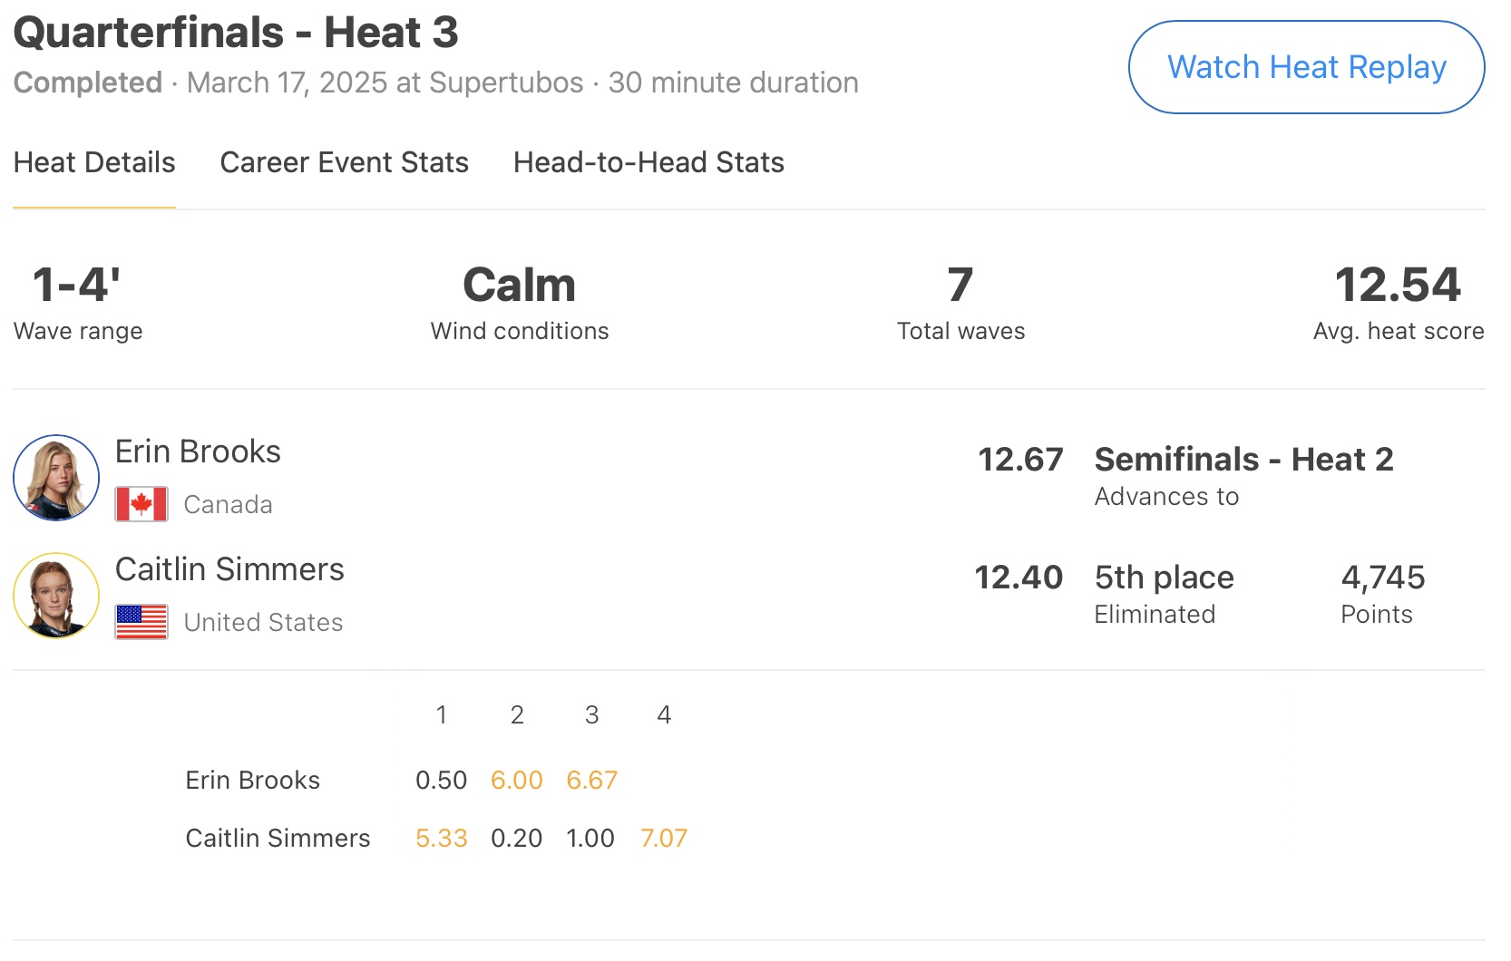
Task: Click Caitlin Simmers' 5.33 wave score
Action: point(441,839)
